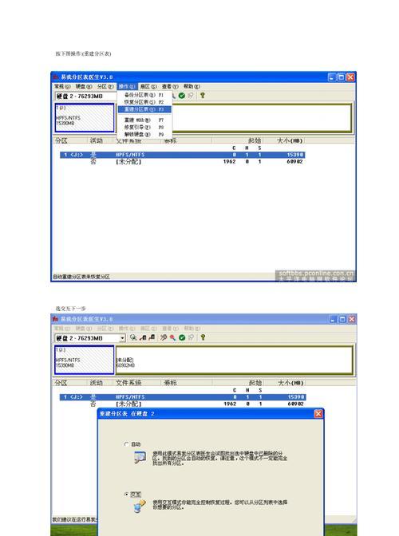Screen dimensions: 399x536
Task: Close the 重建分区表 在硬盘 2 dialog
Action: click(318, 414)
